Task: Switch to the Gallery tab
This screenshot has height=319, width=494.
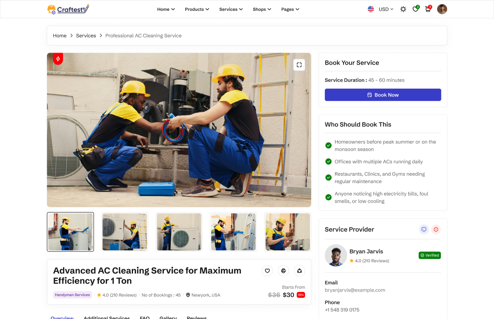Action: tap(168, 317)
